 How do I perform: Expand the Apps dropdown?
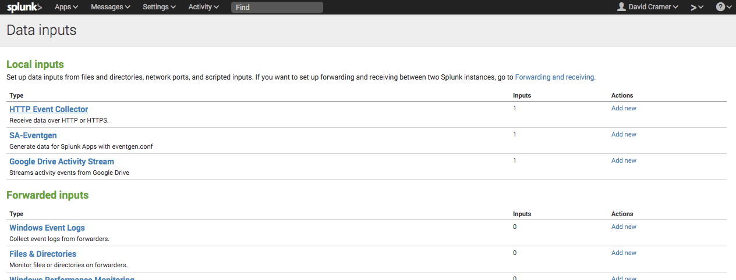(66, 7)
